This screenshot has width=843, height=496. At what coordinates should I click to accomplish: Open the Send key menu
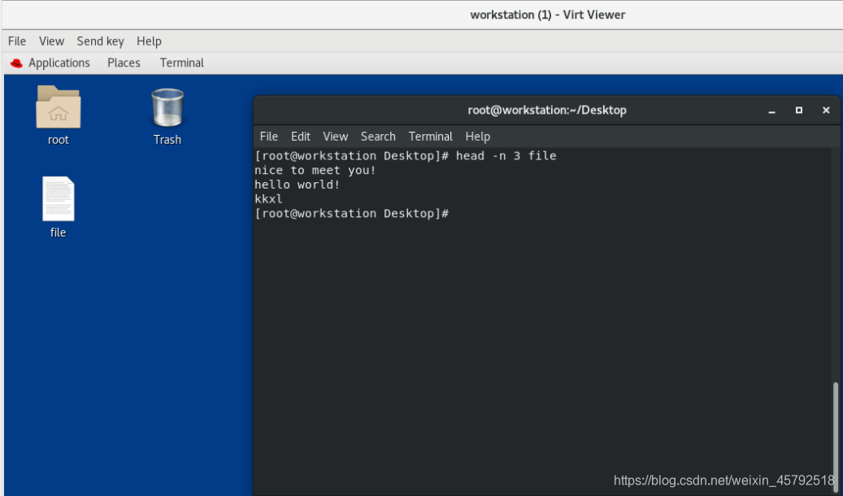coord(101,41)
